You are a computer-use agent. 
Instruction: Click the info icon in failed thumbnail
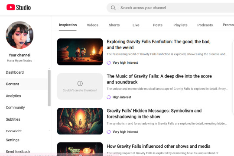(80, 84)
